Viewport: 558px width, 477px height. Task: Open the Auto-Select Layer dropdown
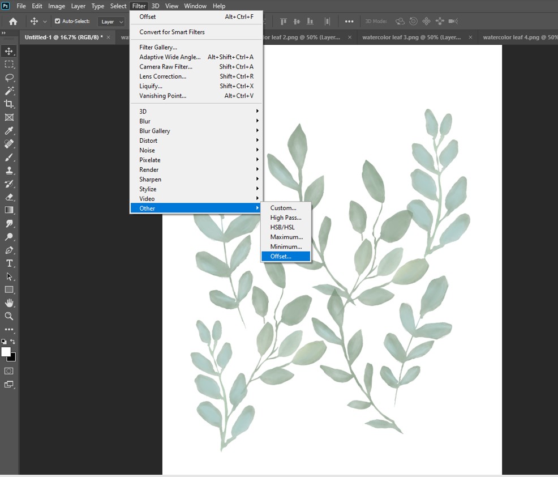click(111, 22)
